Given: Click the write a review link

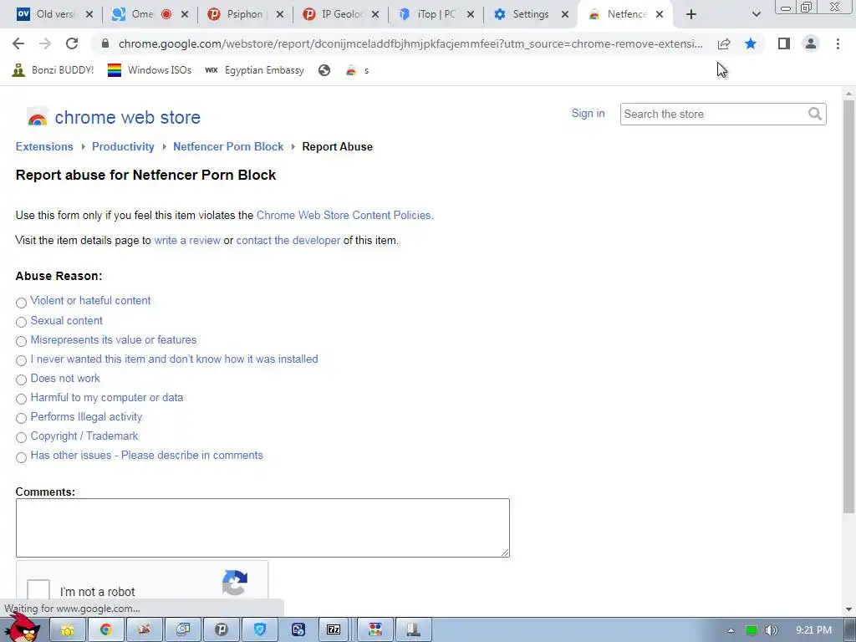Looking at the screenshot, I should coord(187,240).
